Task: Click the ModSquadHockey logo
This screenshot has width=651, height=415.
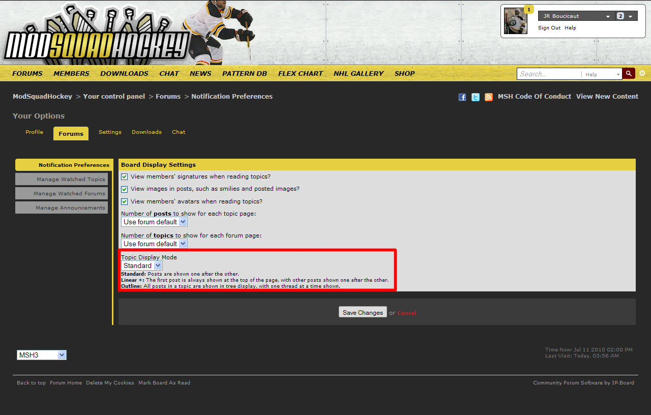Action: point(97,46)
